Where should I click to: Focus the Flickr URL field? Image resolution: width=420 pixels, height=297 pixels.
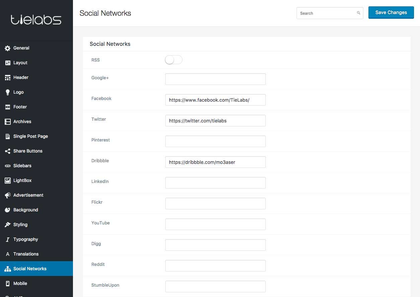pos(216,204)
